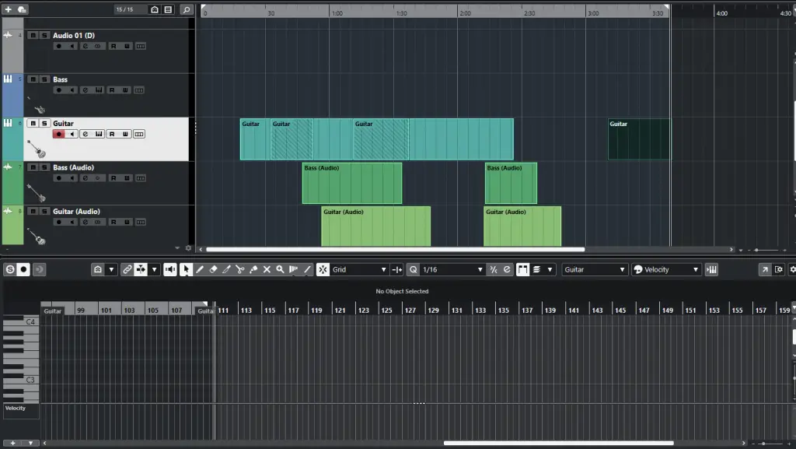This screenshot has height=449, width=796.
Task: Open the Guitar part selection dropdown
Action: [x=595, y=269]
